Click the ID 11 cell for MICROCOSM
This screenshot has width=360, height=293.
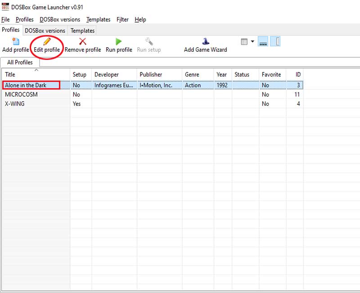tap(295, 95)
